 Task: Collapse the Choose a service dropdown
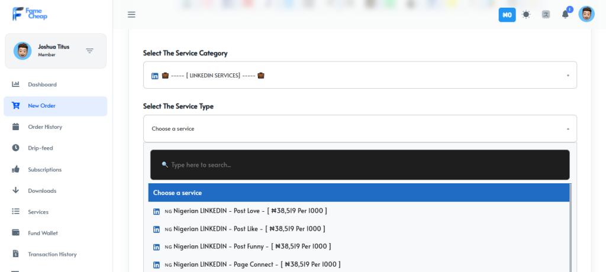360,128
